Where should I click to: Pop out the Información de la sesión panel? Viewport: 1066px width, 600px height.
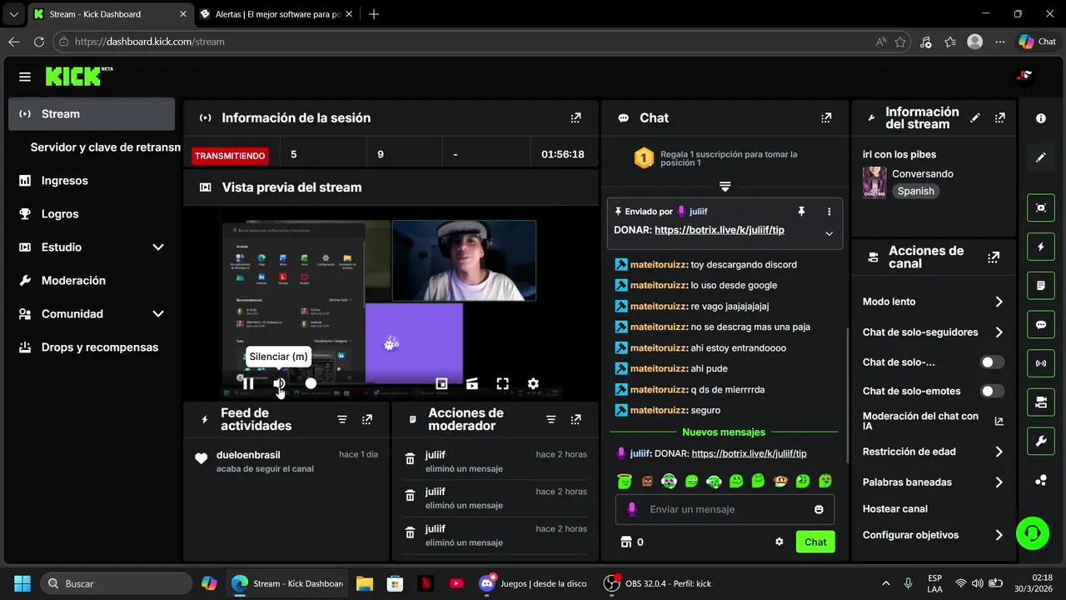click(575, 118)
